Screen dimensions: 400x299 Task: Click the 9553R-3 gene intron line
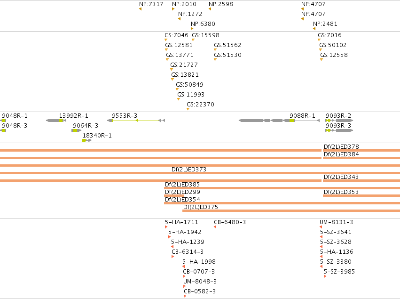tap(136, 121)
